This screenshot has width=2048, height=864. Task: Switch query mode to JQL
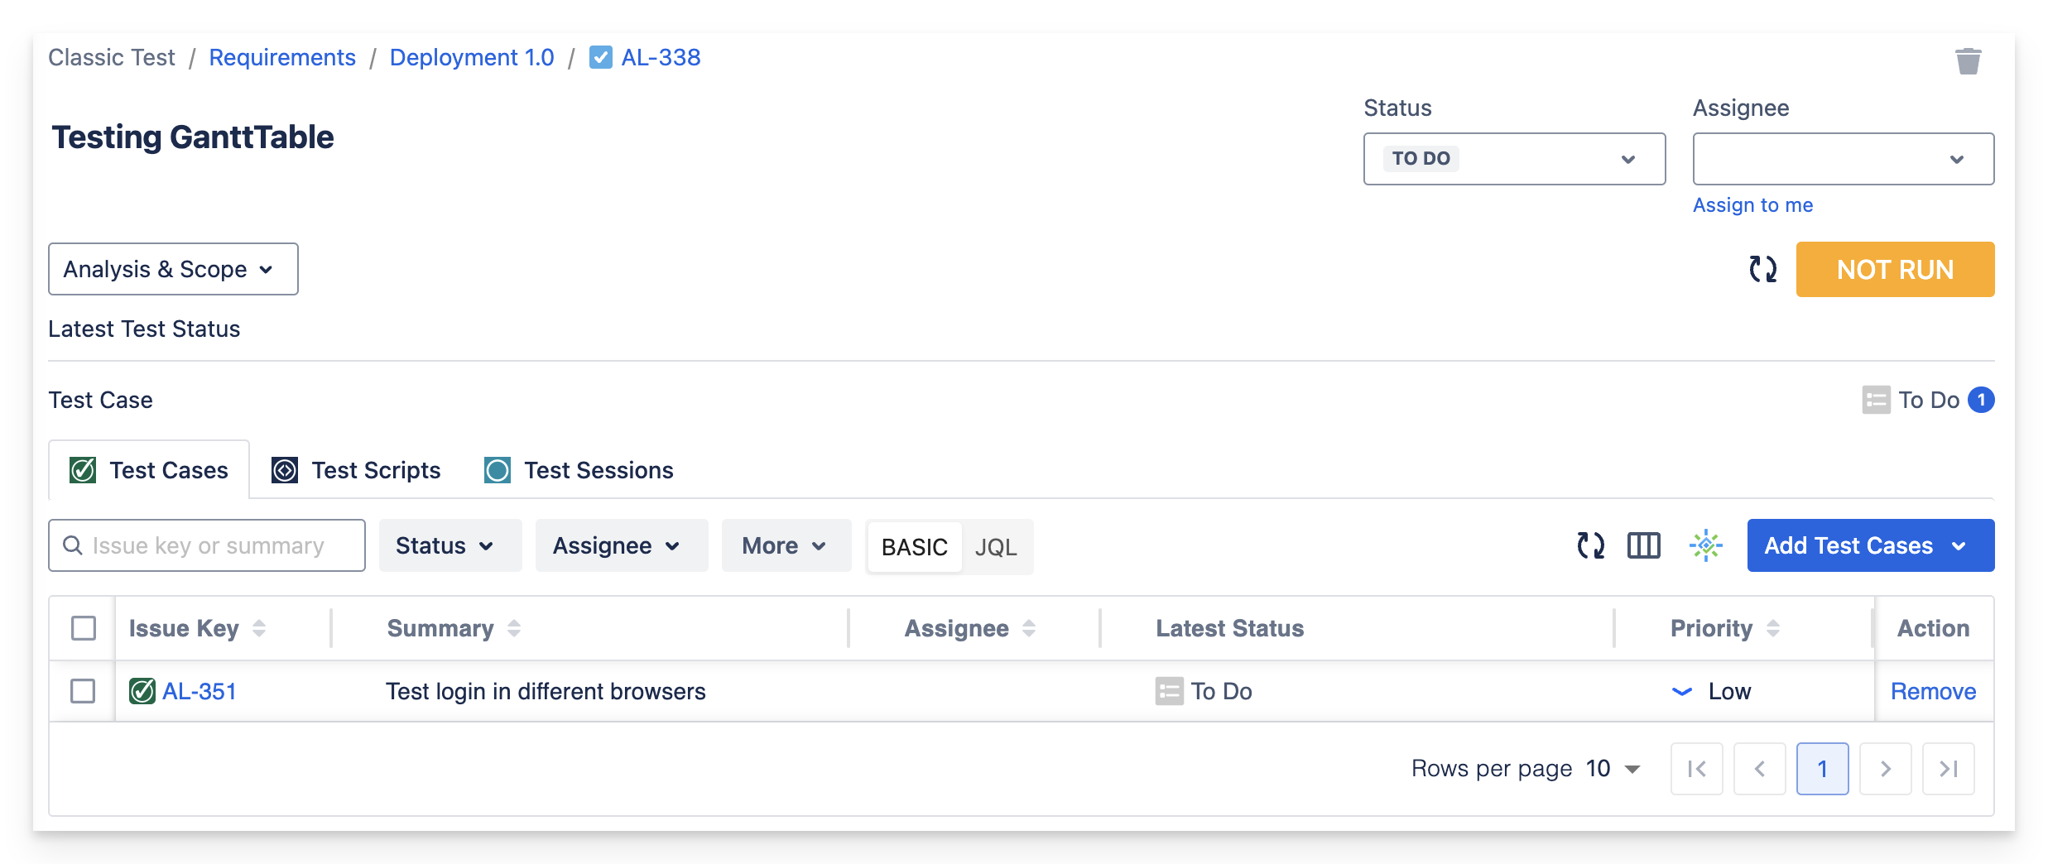[996, 547]
